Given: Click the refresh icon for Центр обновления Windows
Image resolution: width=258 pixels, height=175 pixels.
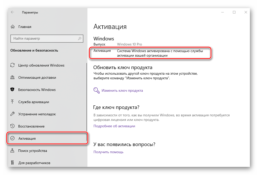Looking at the screenshot, I should tap(12, 65).
